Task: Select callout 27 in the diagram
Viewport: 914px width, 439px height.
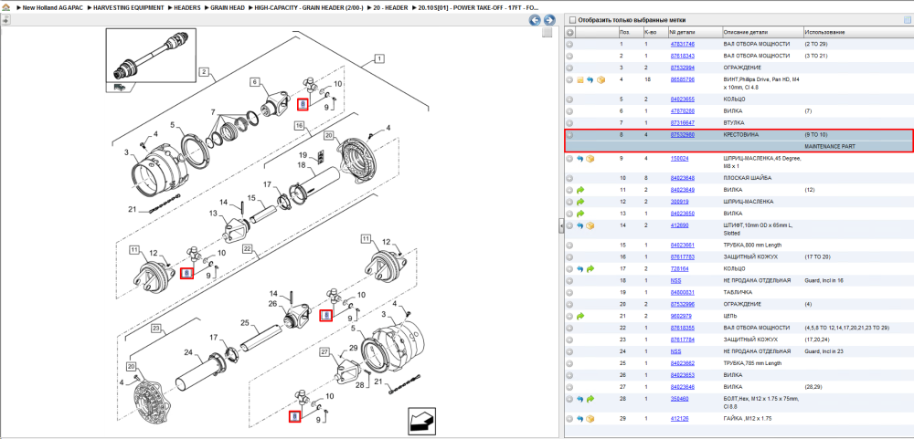Action: 324,351
